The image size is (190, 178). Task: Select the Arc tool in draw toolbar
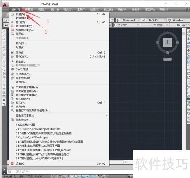coord(4,50)
